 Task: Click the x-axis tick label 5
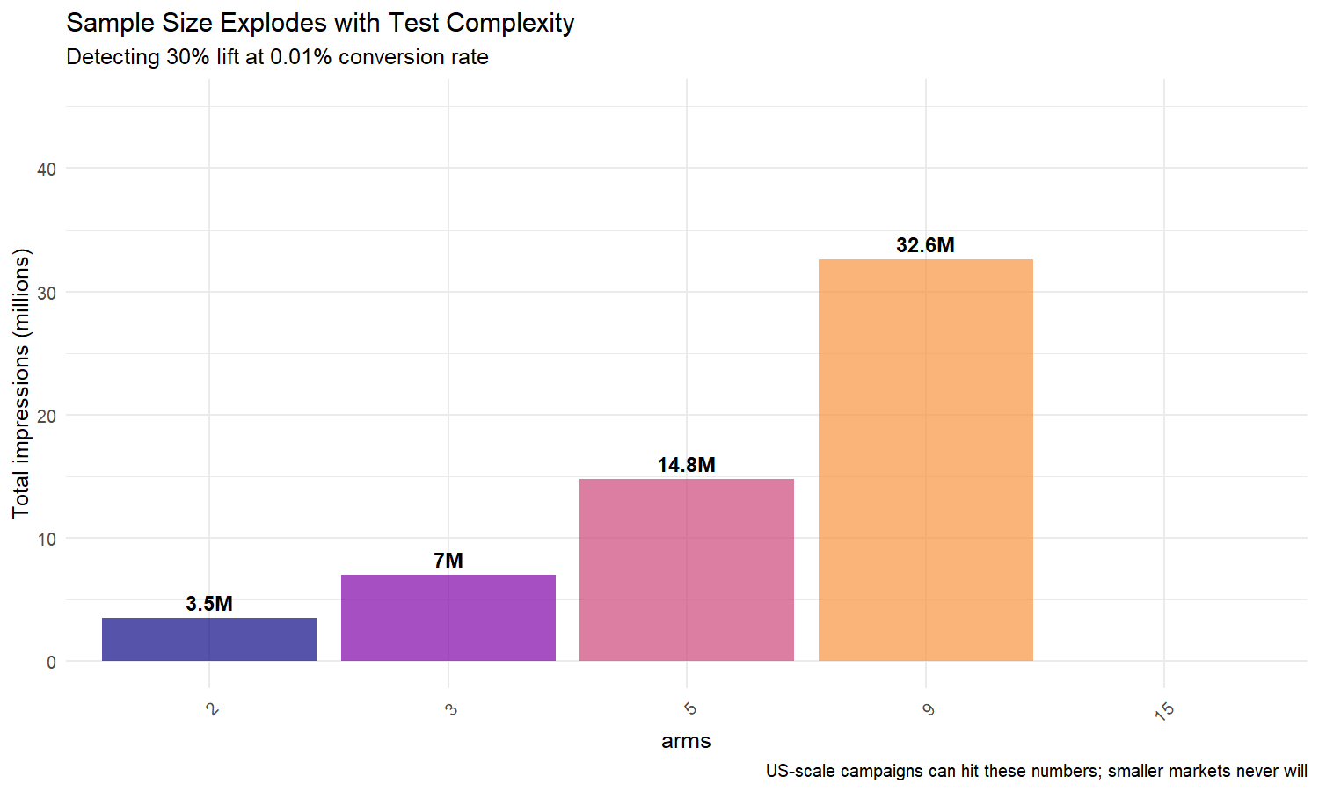tap(689, 709)
